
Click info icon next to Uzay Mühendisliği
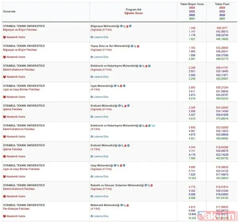click(x=115, y=165)
